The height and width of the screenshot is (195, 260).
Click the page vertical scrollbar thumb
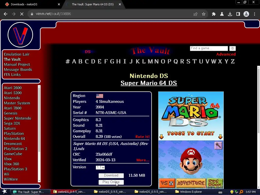pos(258,101)
